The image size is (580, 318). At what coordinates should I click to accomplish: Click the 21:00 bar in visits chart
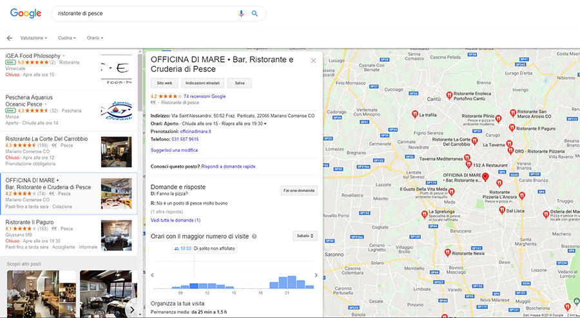[292, 282]
